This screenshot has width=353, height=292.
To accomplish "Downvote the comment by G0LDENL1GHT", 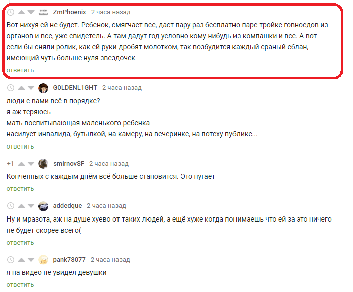I will 31,88.
